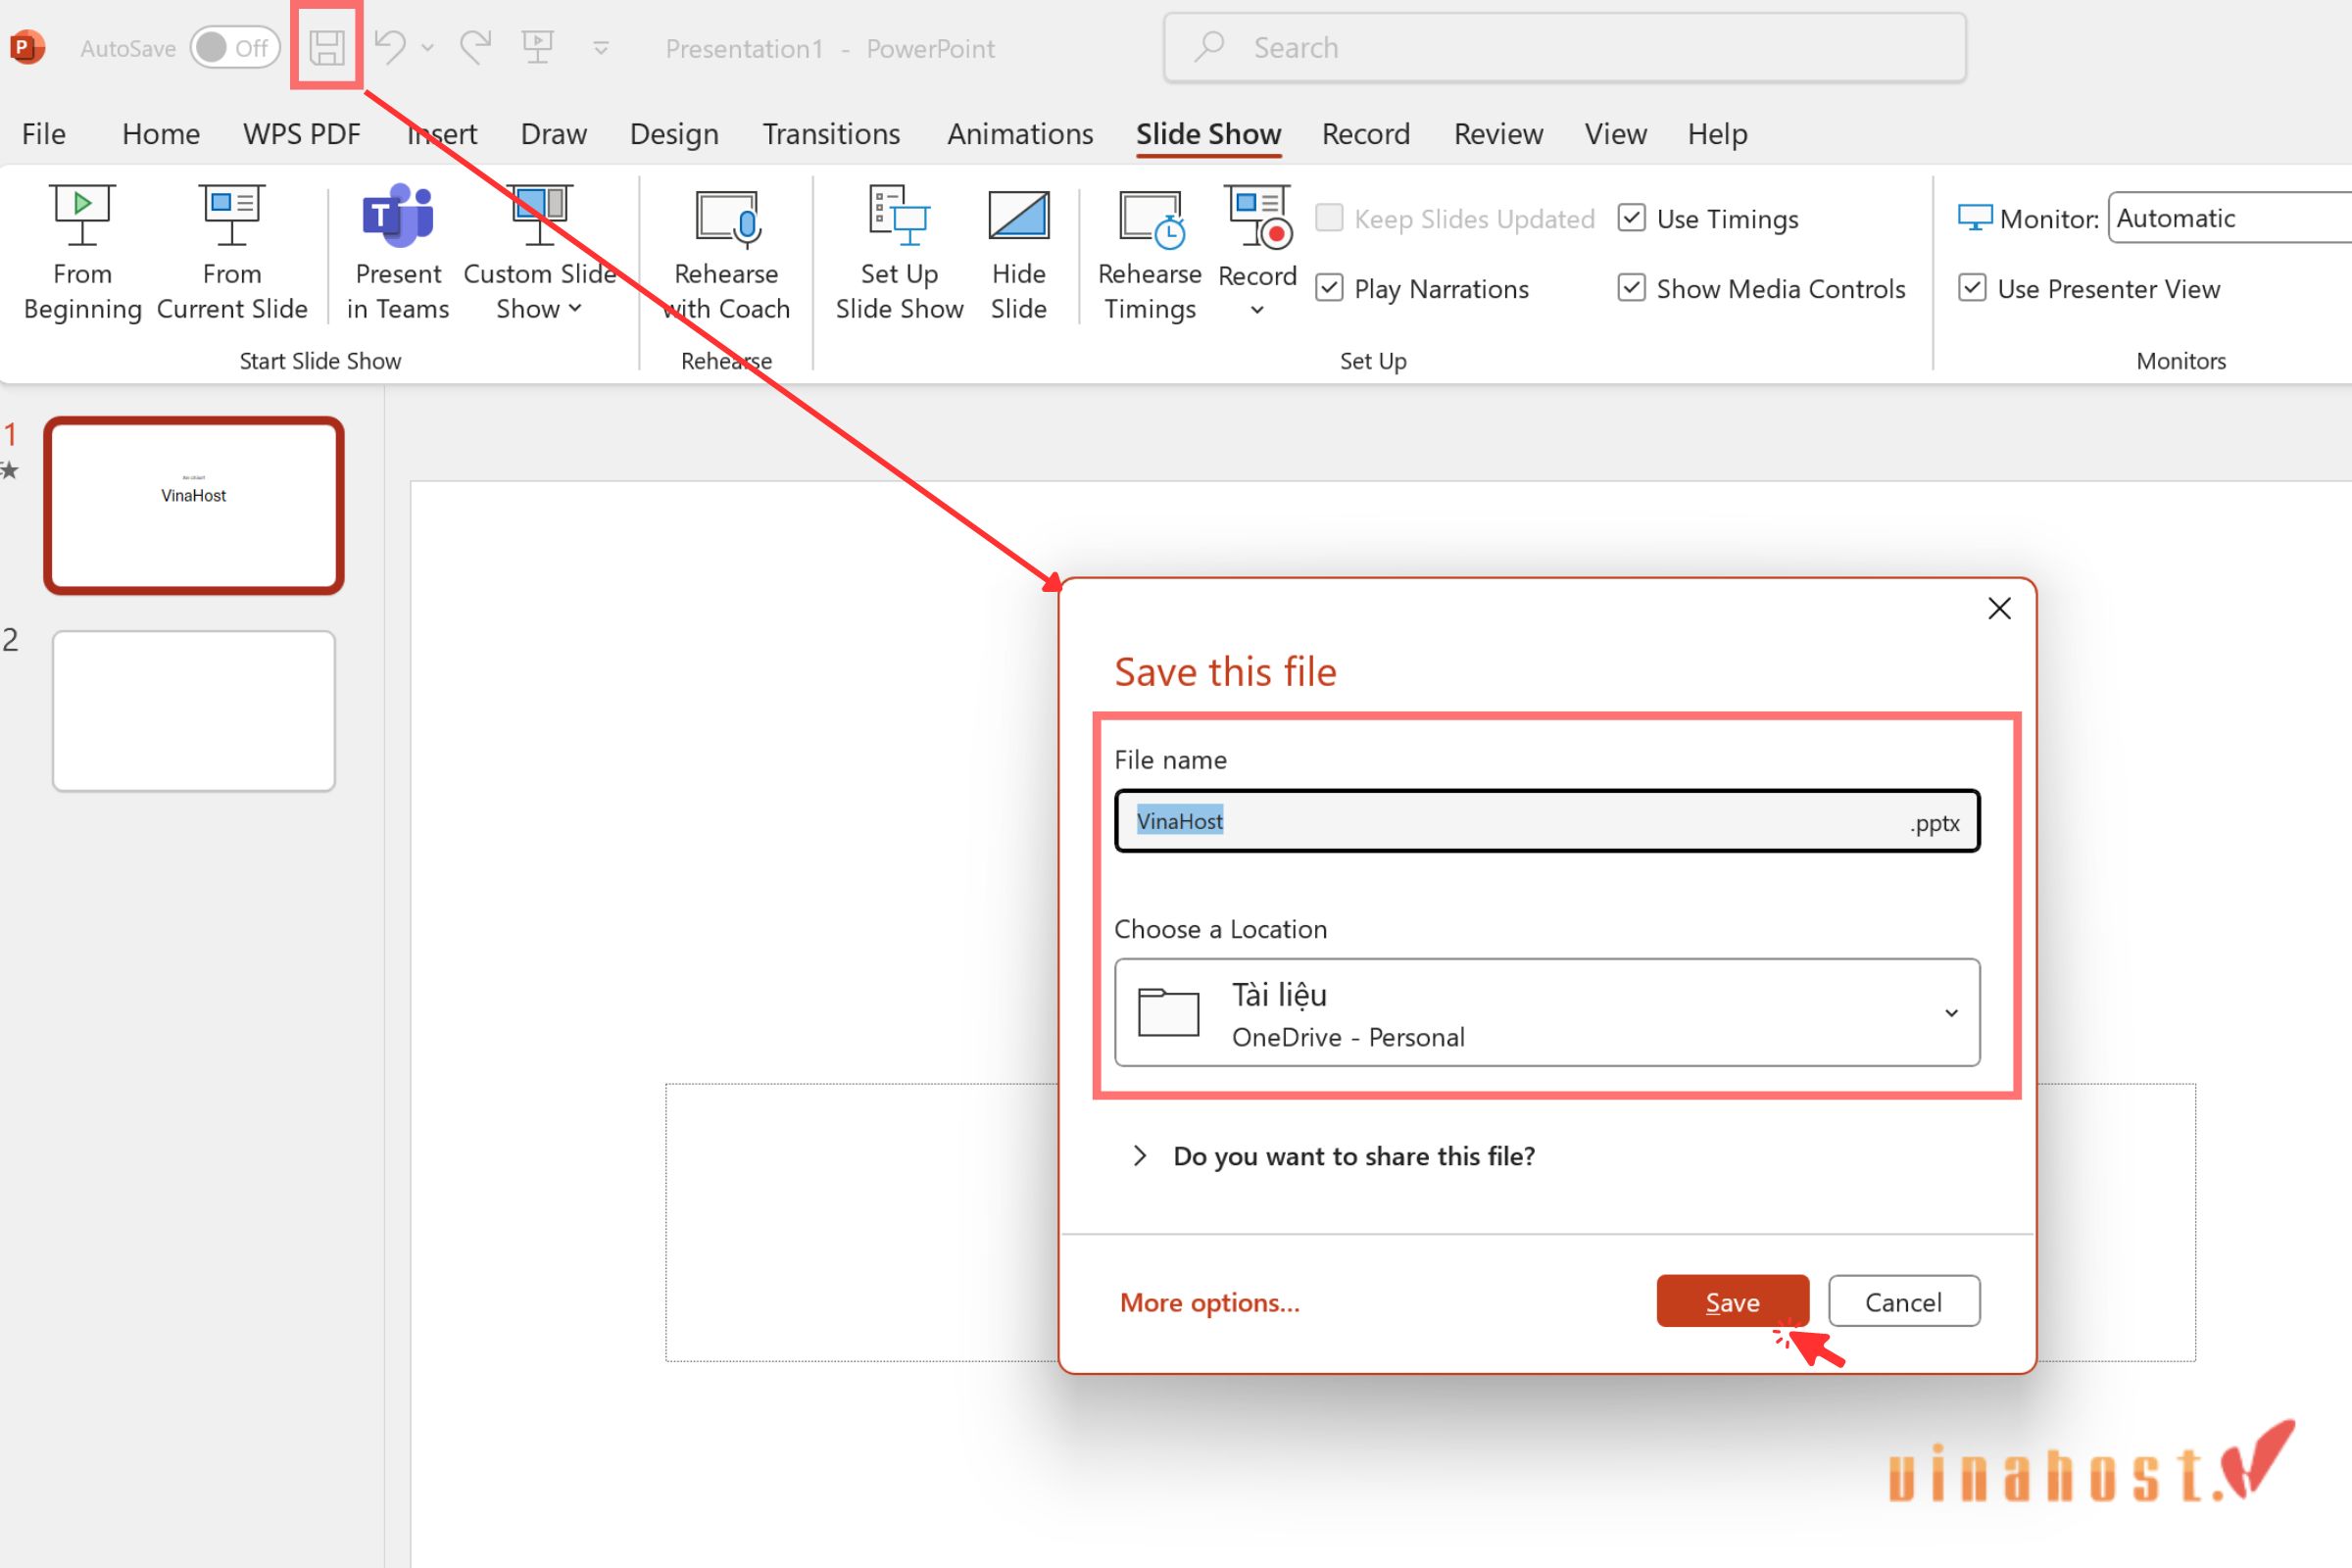
Task: Click the Undo arrow icon
Action: pos(390,47)
